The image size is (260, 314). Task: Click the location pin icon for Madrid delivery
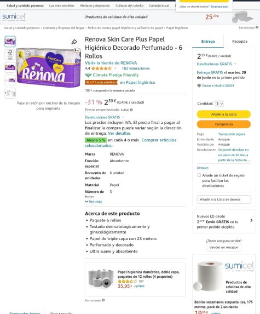point(199,85)
